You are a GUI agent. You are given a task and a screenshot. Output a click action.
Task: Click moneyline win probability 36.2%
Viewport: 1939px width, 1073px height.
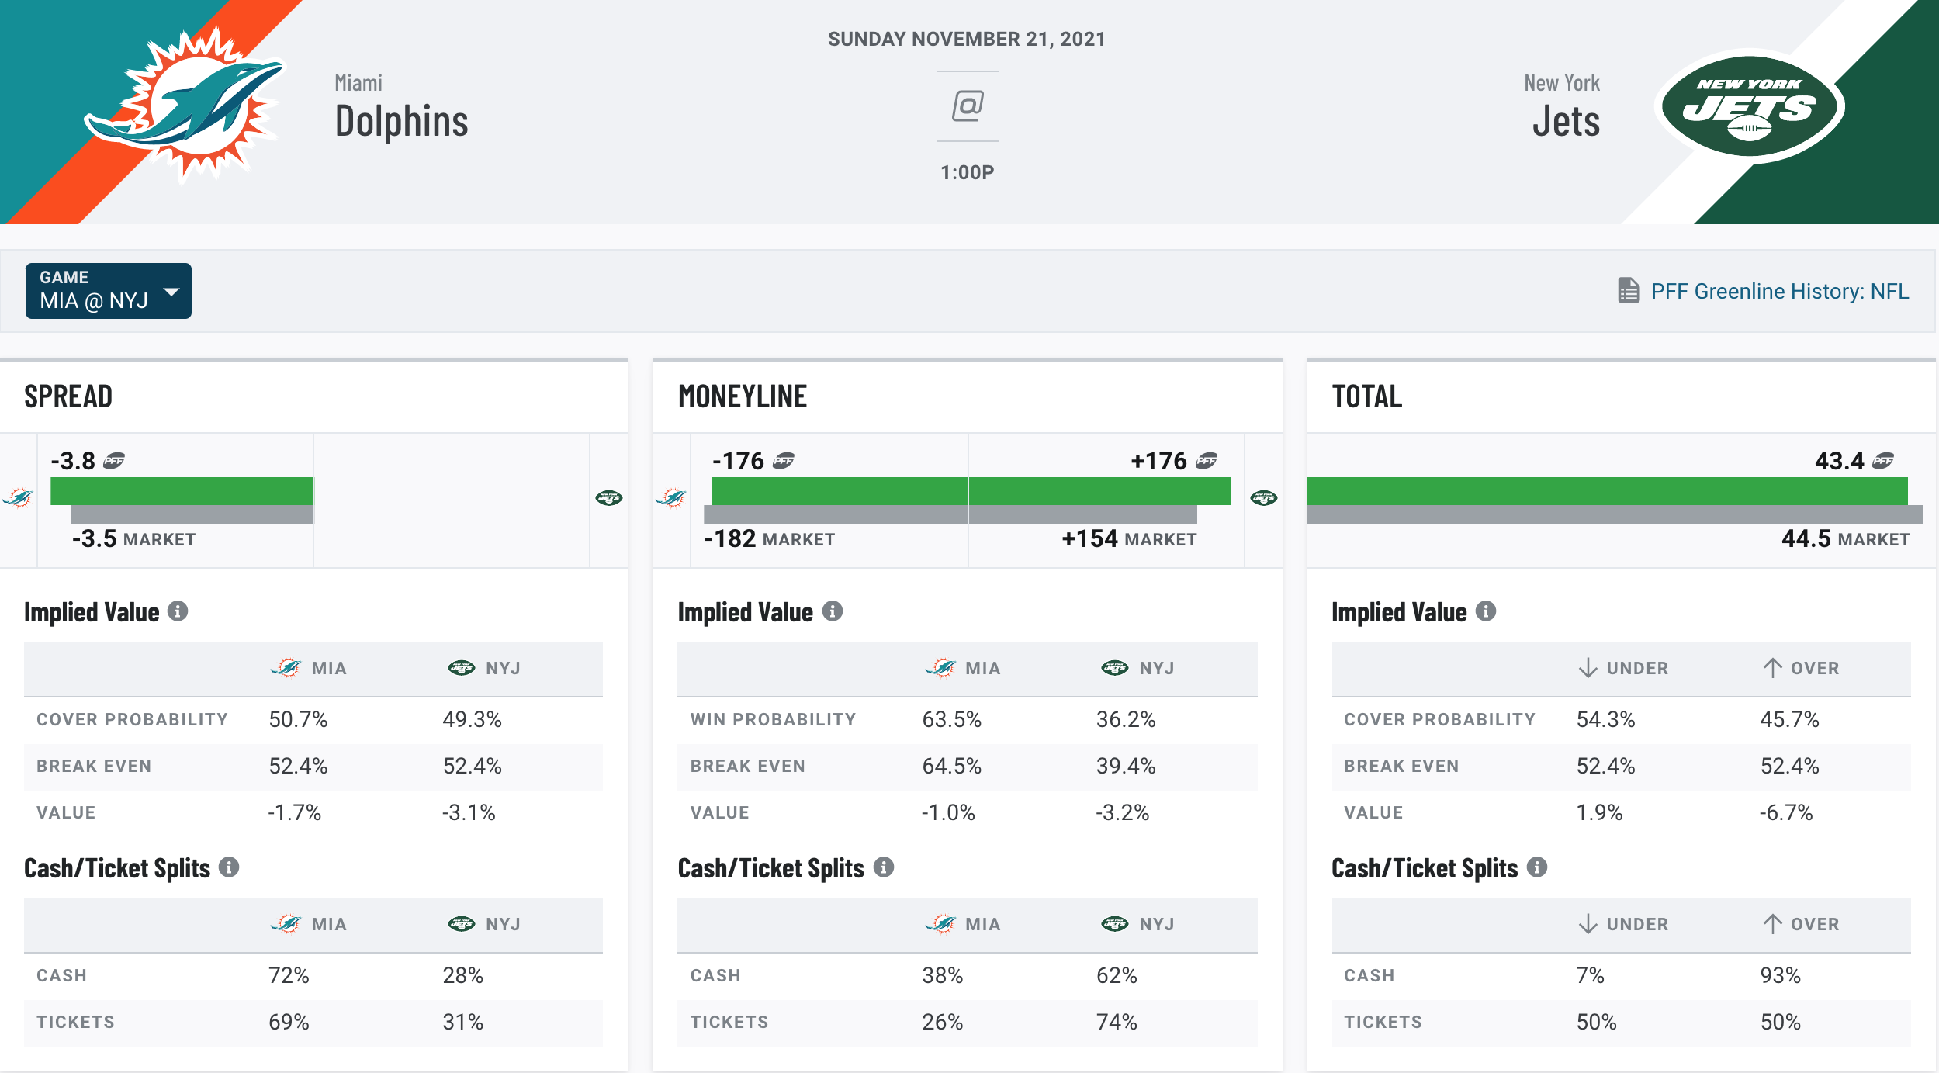pyautogui.click(x=1126, y=719)
